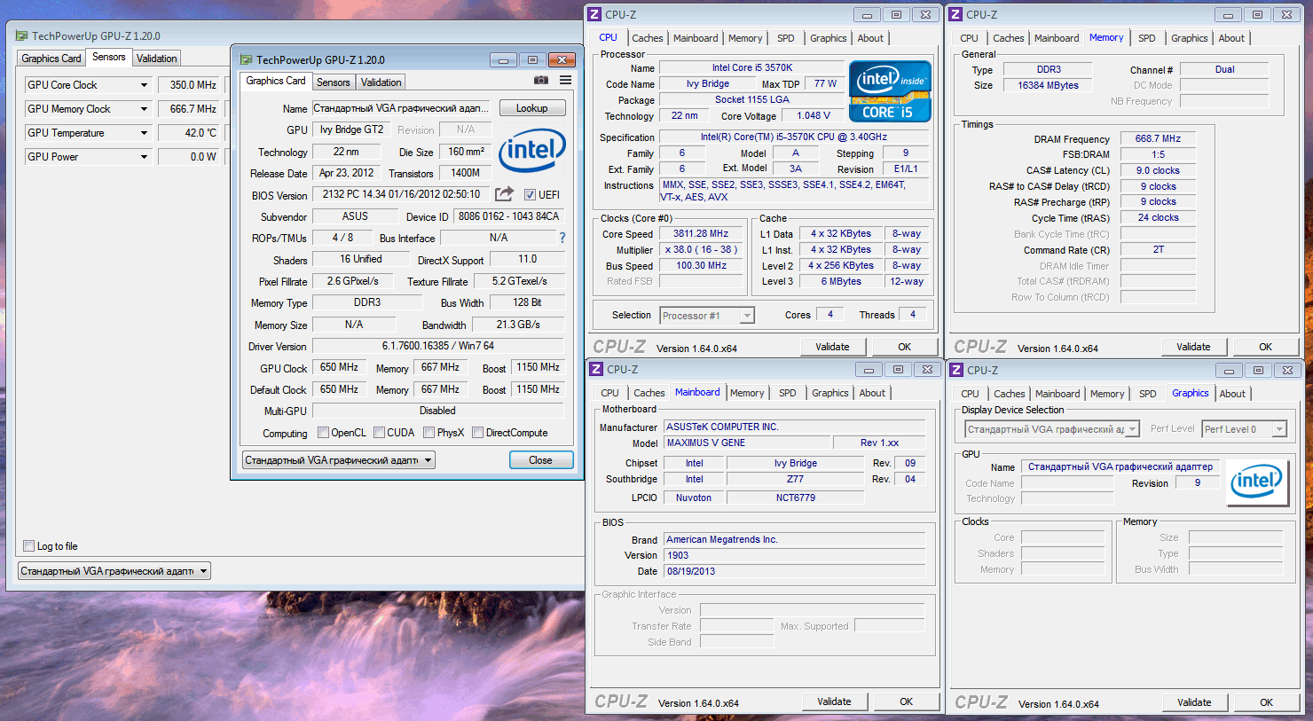The image size is (1313, 721).
Task: Click the BIOS share/export arrow icon
Action: [504, 194]
